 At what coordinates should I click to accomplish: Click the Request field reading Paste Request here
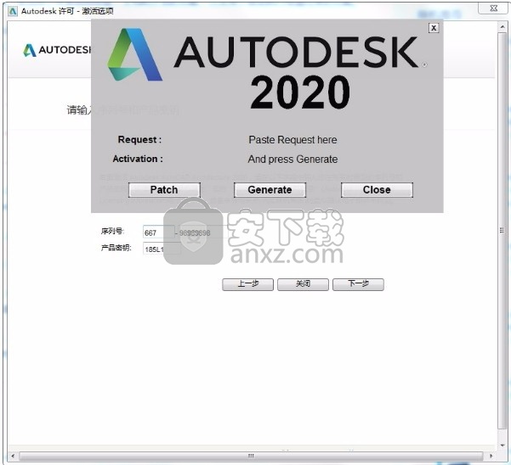click(292, 140)
